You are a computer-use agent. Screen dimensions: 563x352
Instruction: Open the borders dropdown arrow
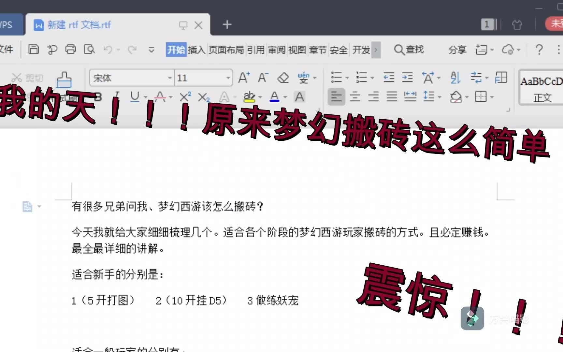click(x=492, y=97)
